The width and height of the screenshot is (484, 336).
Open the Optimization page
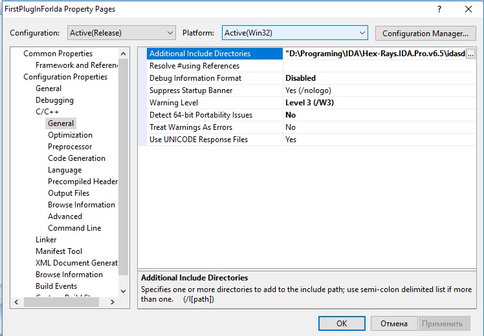click(x=70, y=135)
